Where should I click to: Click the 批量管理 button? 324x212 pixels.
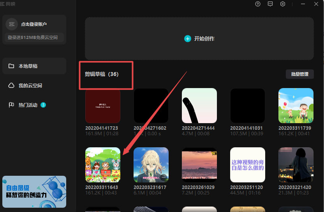point(299,74)
